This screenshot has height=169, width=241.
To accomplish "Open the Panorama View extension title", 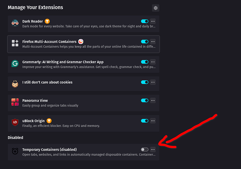I will 35,101.
